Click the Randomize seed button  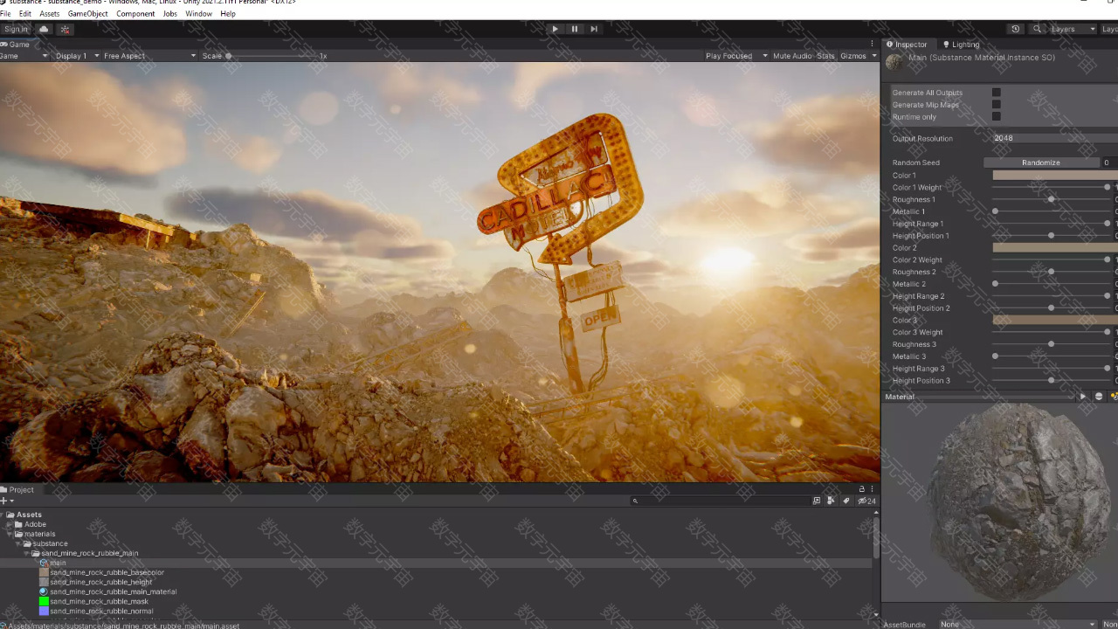(x=1041, y=162)
